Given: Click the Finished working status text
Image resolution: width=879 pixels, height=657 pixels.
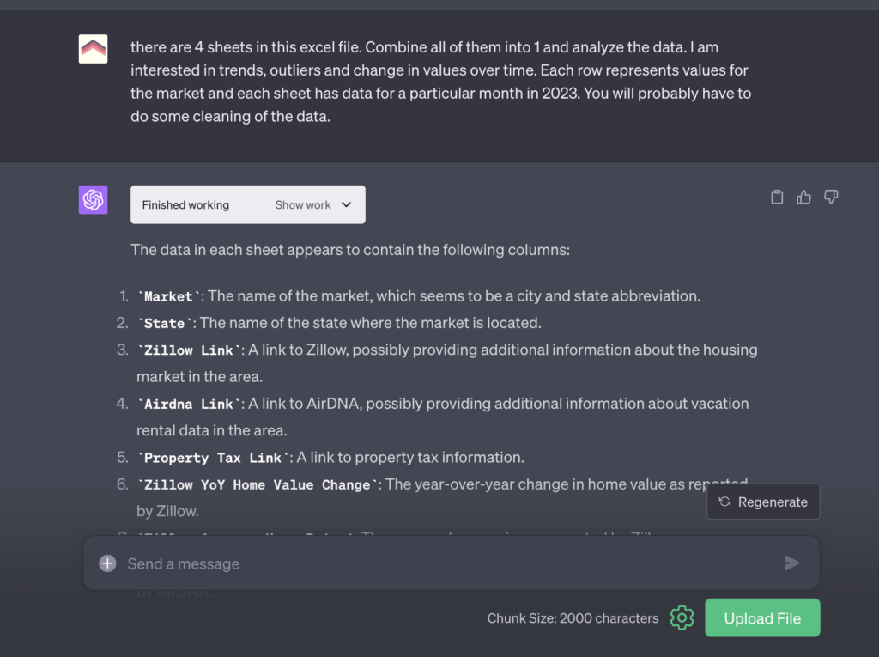Looking at the screenshot, I should pos(185,205).
